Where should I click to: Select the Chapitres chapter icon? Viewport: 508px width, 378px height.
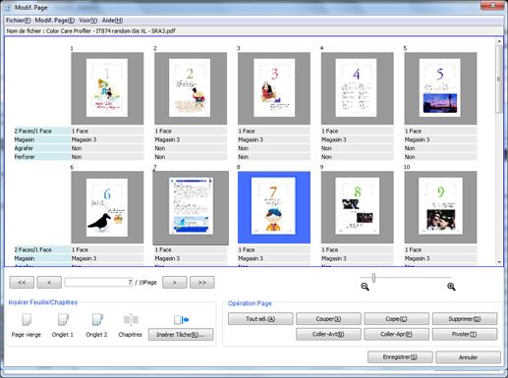(131, 320)
